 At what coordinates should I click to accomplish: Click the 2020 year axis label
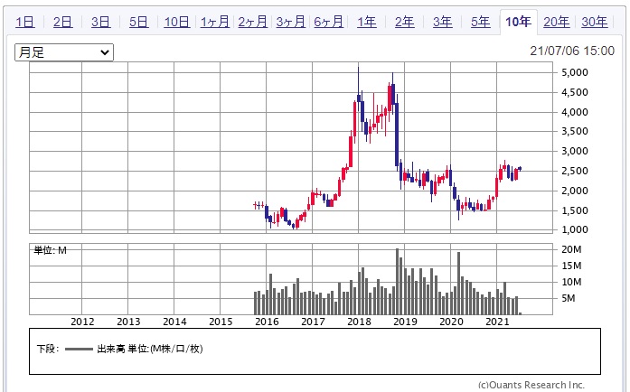tap(452, 322)
